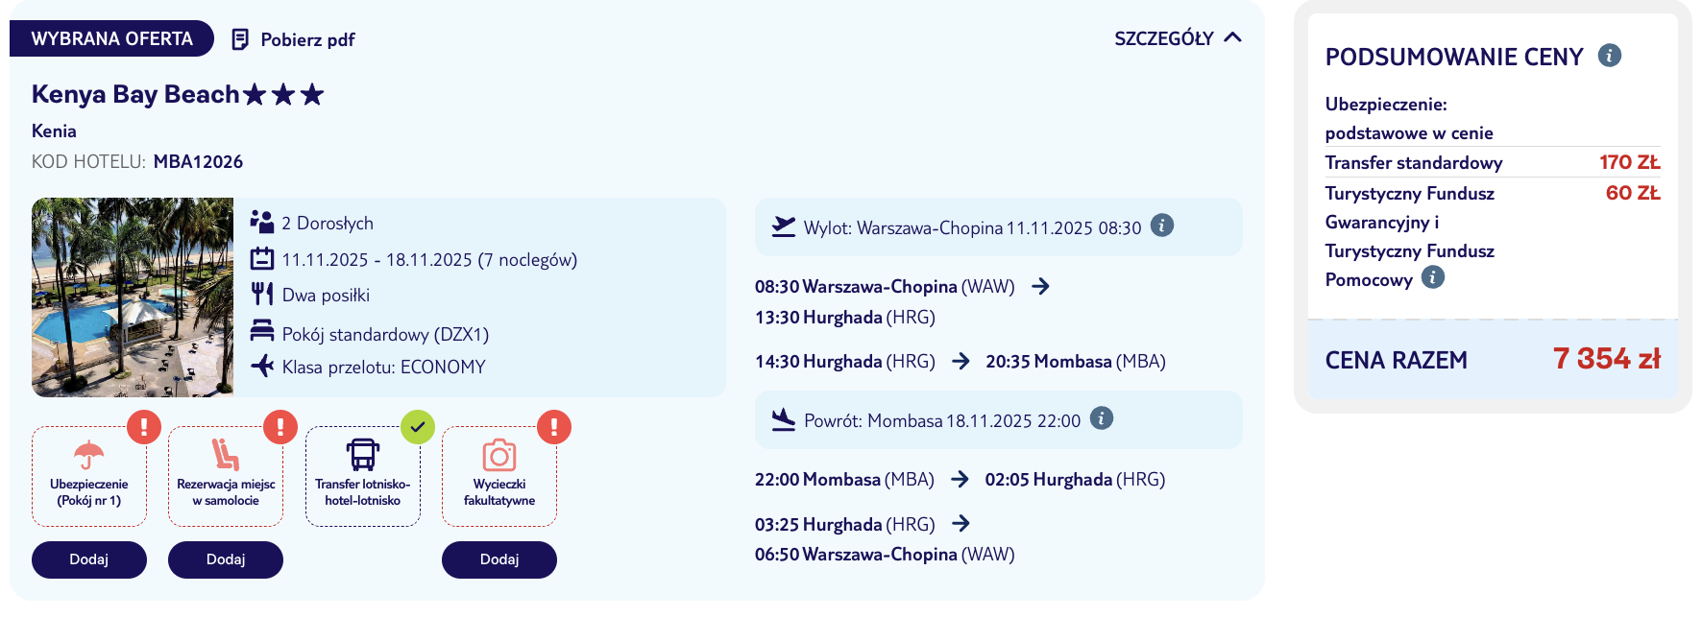Open the Kenya Bay Beach hotel photo
The width and height of the screenshot is (1702, 618).
[133, 297]
